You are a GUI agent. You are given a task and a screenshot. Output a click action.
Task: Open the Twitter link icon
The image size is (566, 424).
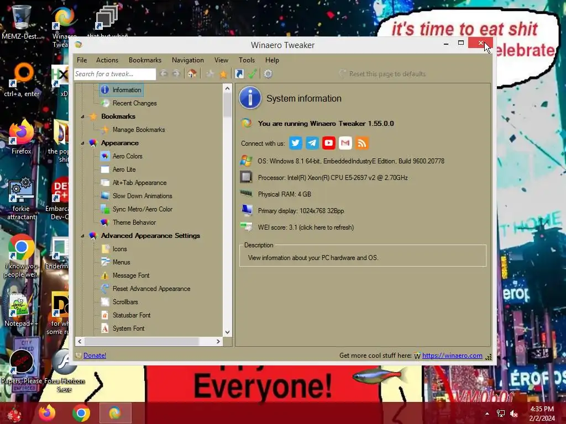pos(295,143)
